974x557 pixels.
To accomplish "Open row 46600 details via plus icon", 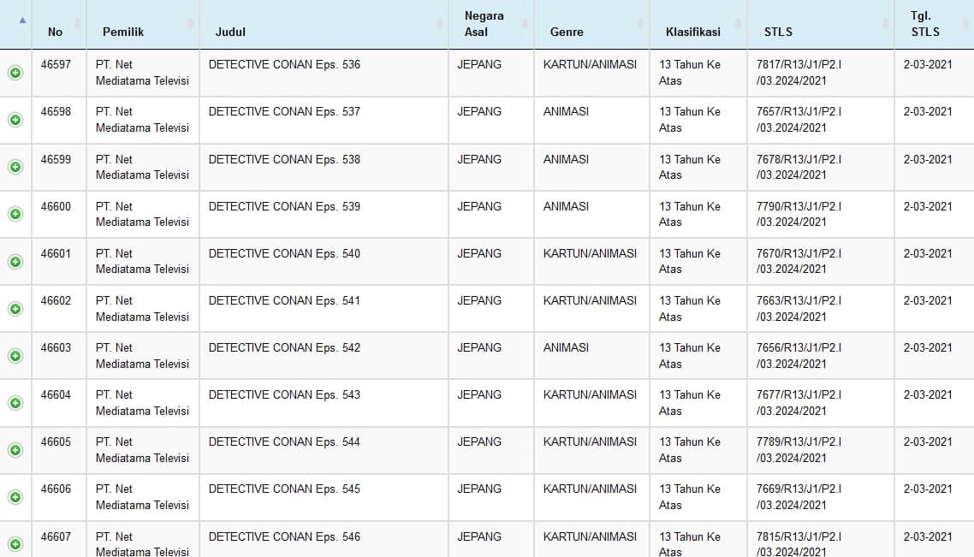I will 15,214.
